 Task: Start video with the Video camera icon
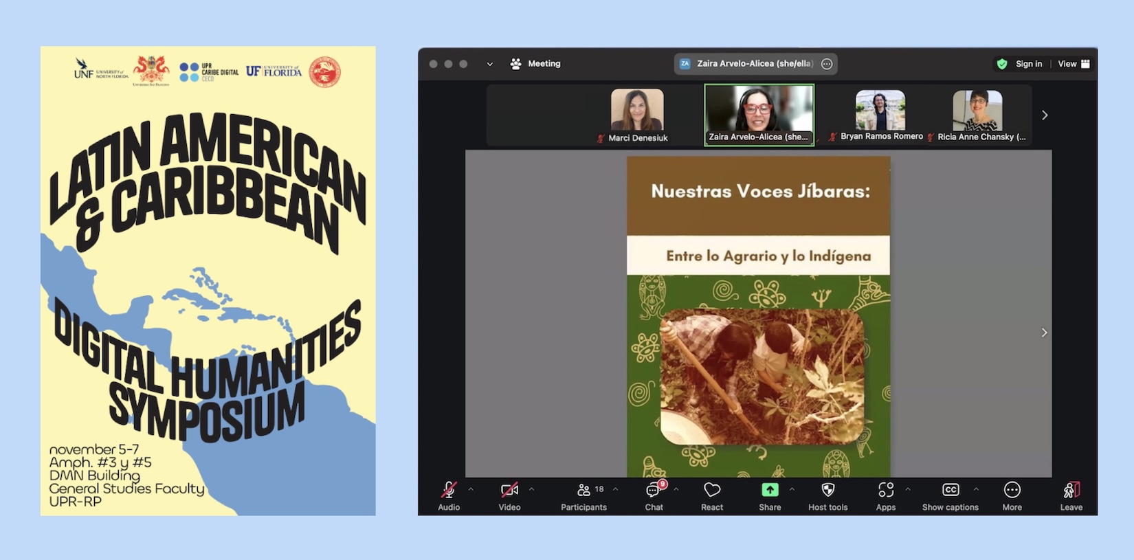tap(509, 490)
